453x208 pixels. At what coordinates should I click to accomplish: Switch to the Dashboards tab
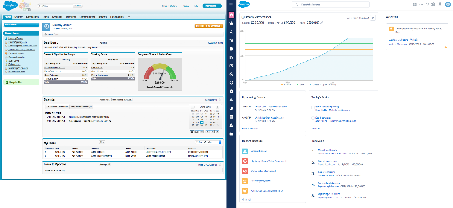[117, 17]
